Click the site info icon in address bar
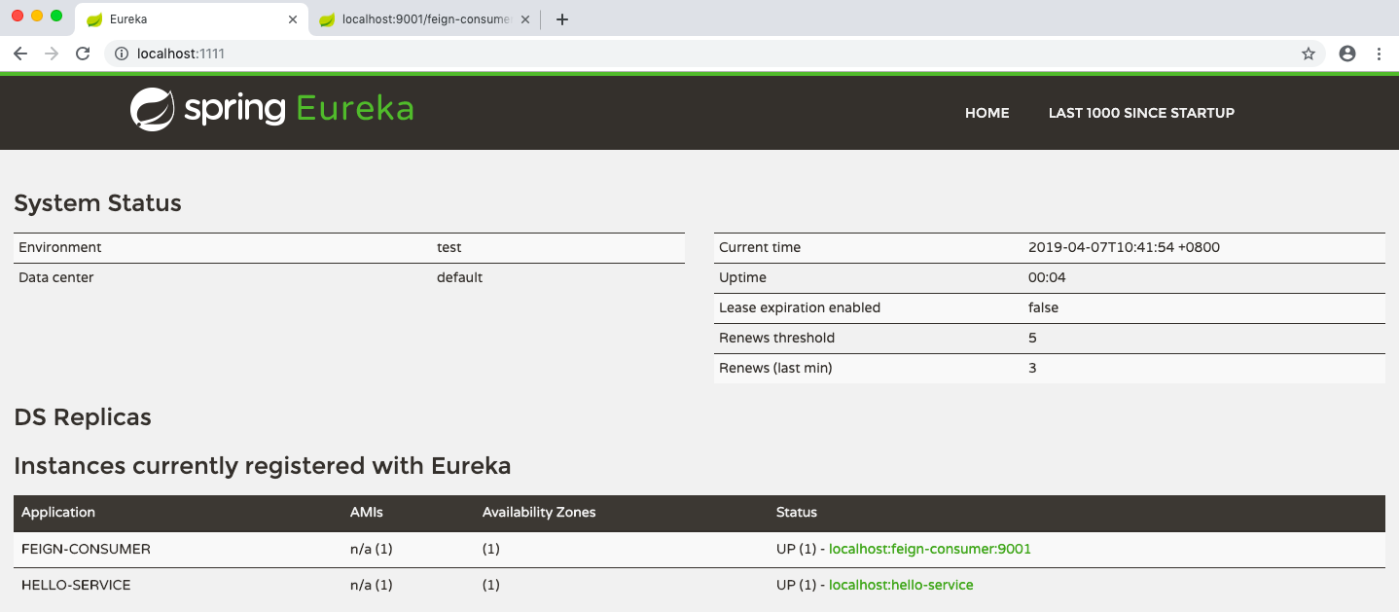Image resolution: width=1399 pixels, height=612 pixels. 122,54
